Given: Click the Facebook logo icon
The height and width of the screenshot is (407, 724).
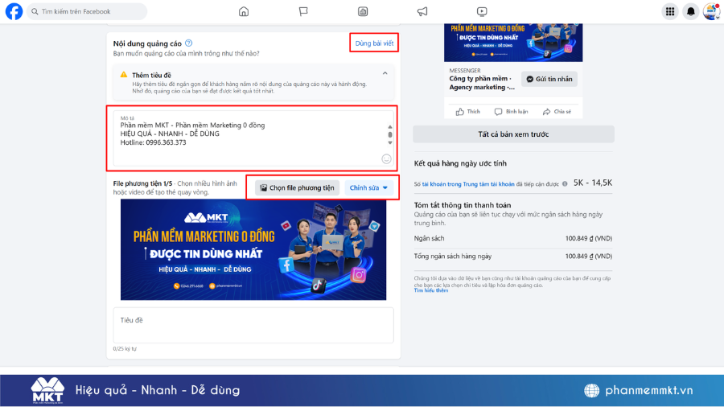Looking at the screenshot, I should [14, 11].
